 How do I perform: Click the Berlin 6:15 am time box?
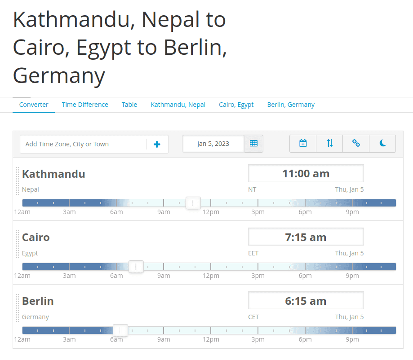(306, 301)
